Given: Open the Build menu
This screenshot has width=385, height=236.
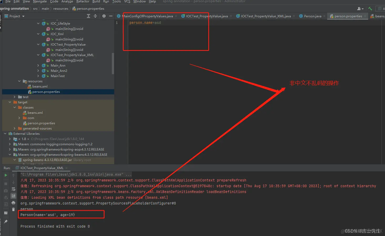Looking at the screenshot, I should (96, 1).
